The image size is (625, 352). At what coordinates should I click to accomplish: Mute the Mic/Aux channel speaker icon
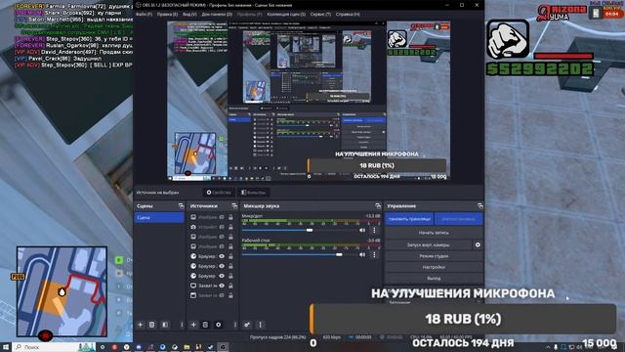point(362,230)
